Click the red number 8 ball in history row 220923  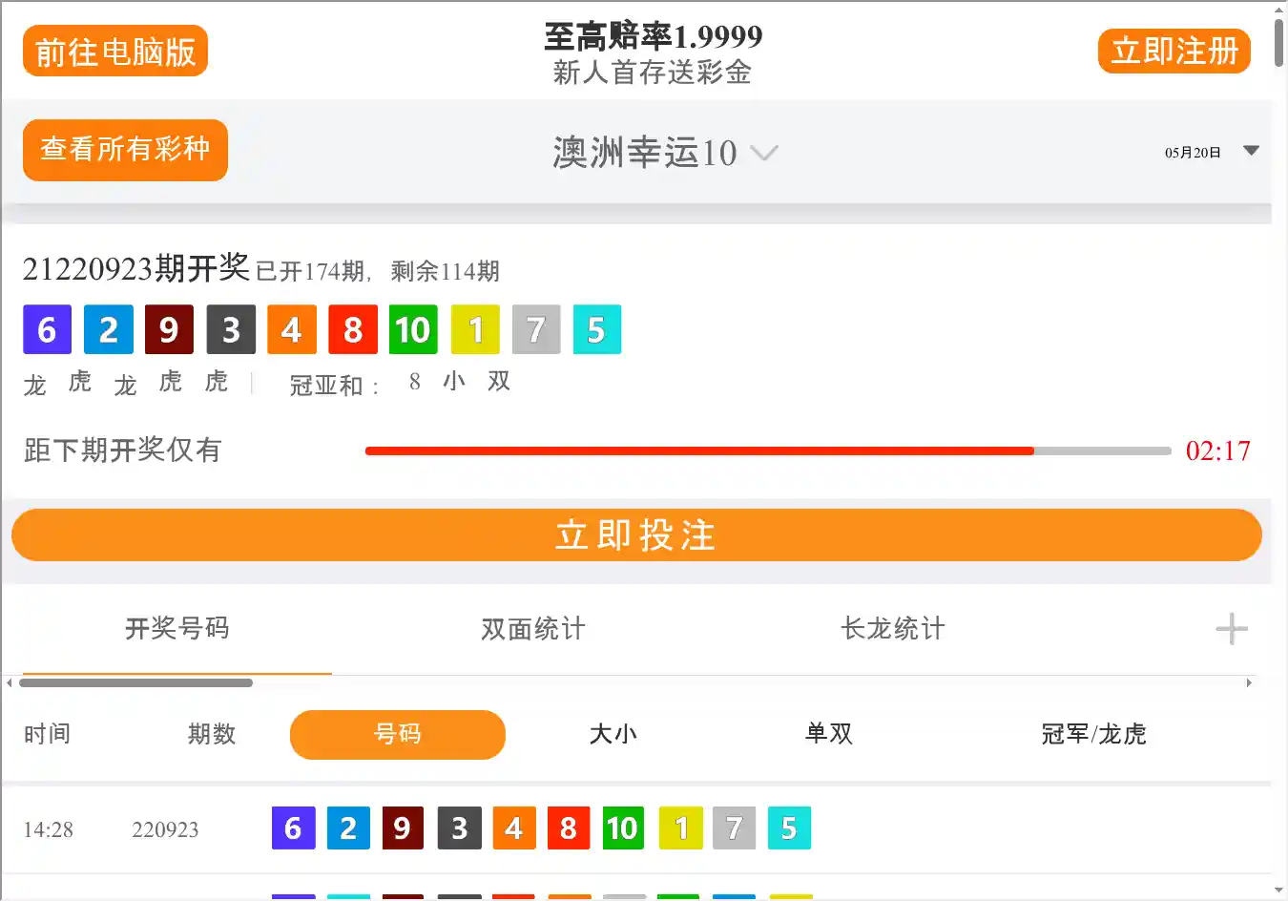point(569,828)
